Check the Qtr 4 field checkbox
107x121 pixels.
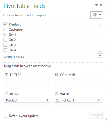tap(5, 50)
